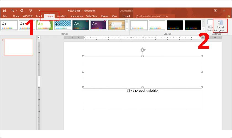
Task: Select the first black variant swatch
Action: click(x=175, y=25)
